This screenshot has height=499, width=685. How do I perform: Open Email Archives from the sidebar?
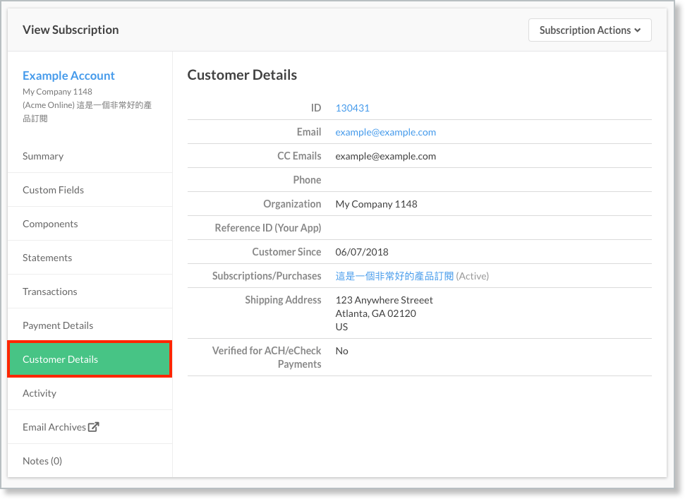(x=54, y=426)
